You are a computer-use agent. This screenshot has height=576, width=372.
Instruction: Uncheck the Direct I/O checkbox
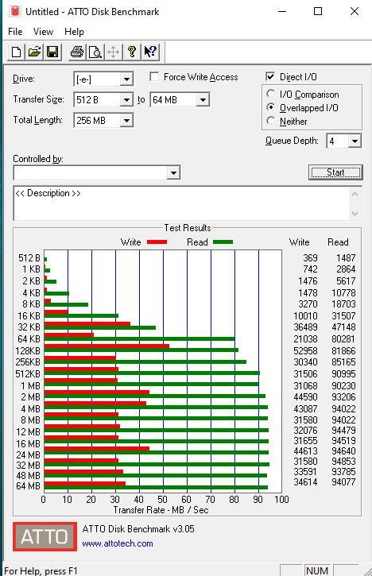tap(270, 76)
